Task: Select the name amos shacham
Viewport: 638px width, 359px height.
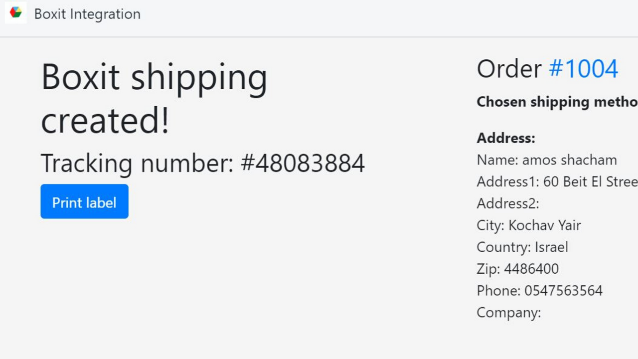Action: (547, 160)
